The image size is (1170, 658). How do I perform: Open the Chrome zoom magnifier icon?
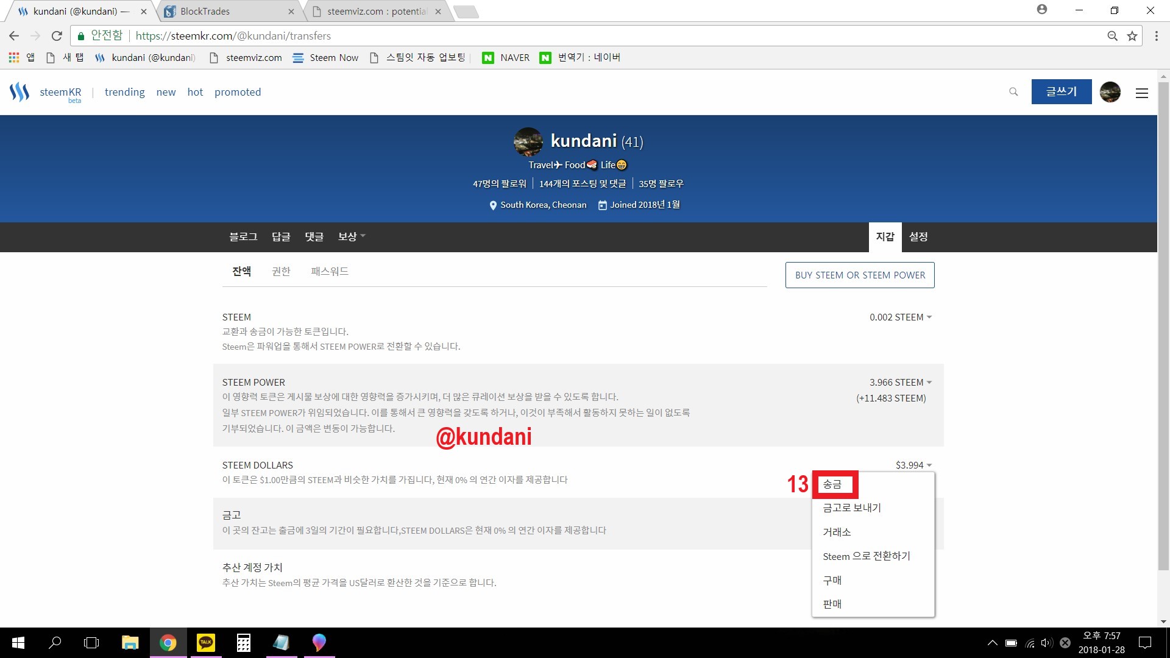click(1113, 36)
